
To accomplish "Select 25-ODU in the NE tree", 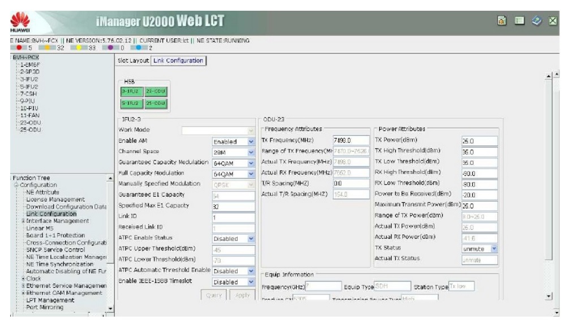I will click(31, 130).
